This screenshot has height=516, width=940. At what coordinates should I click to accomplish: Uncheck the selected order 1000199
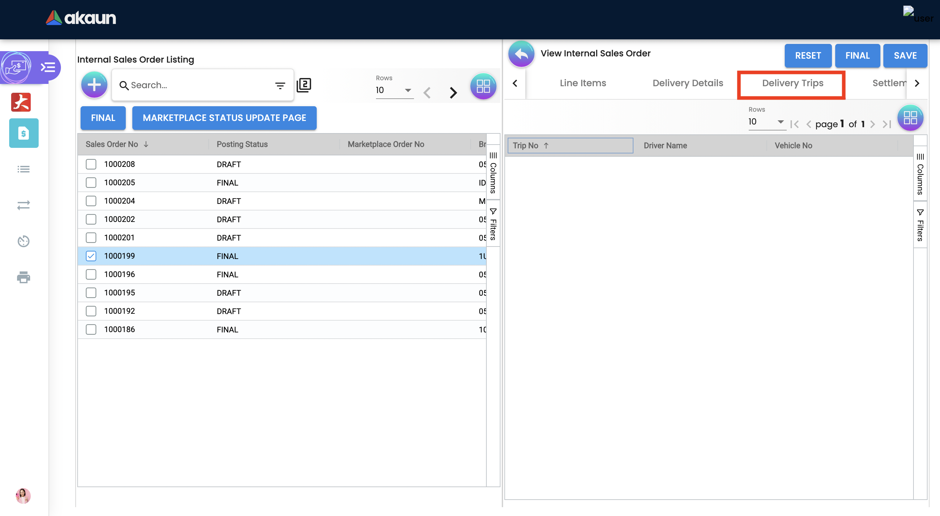pyautogui.click(x=91, y=256)
